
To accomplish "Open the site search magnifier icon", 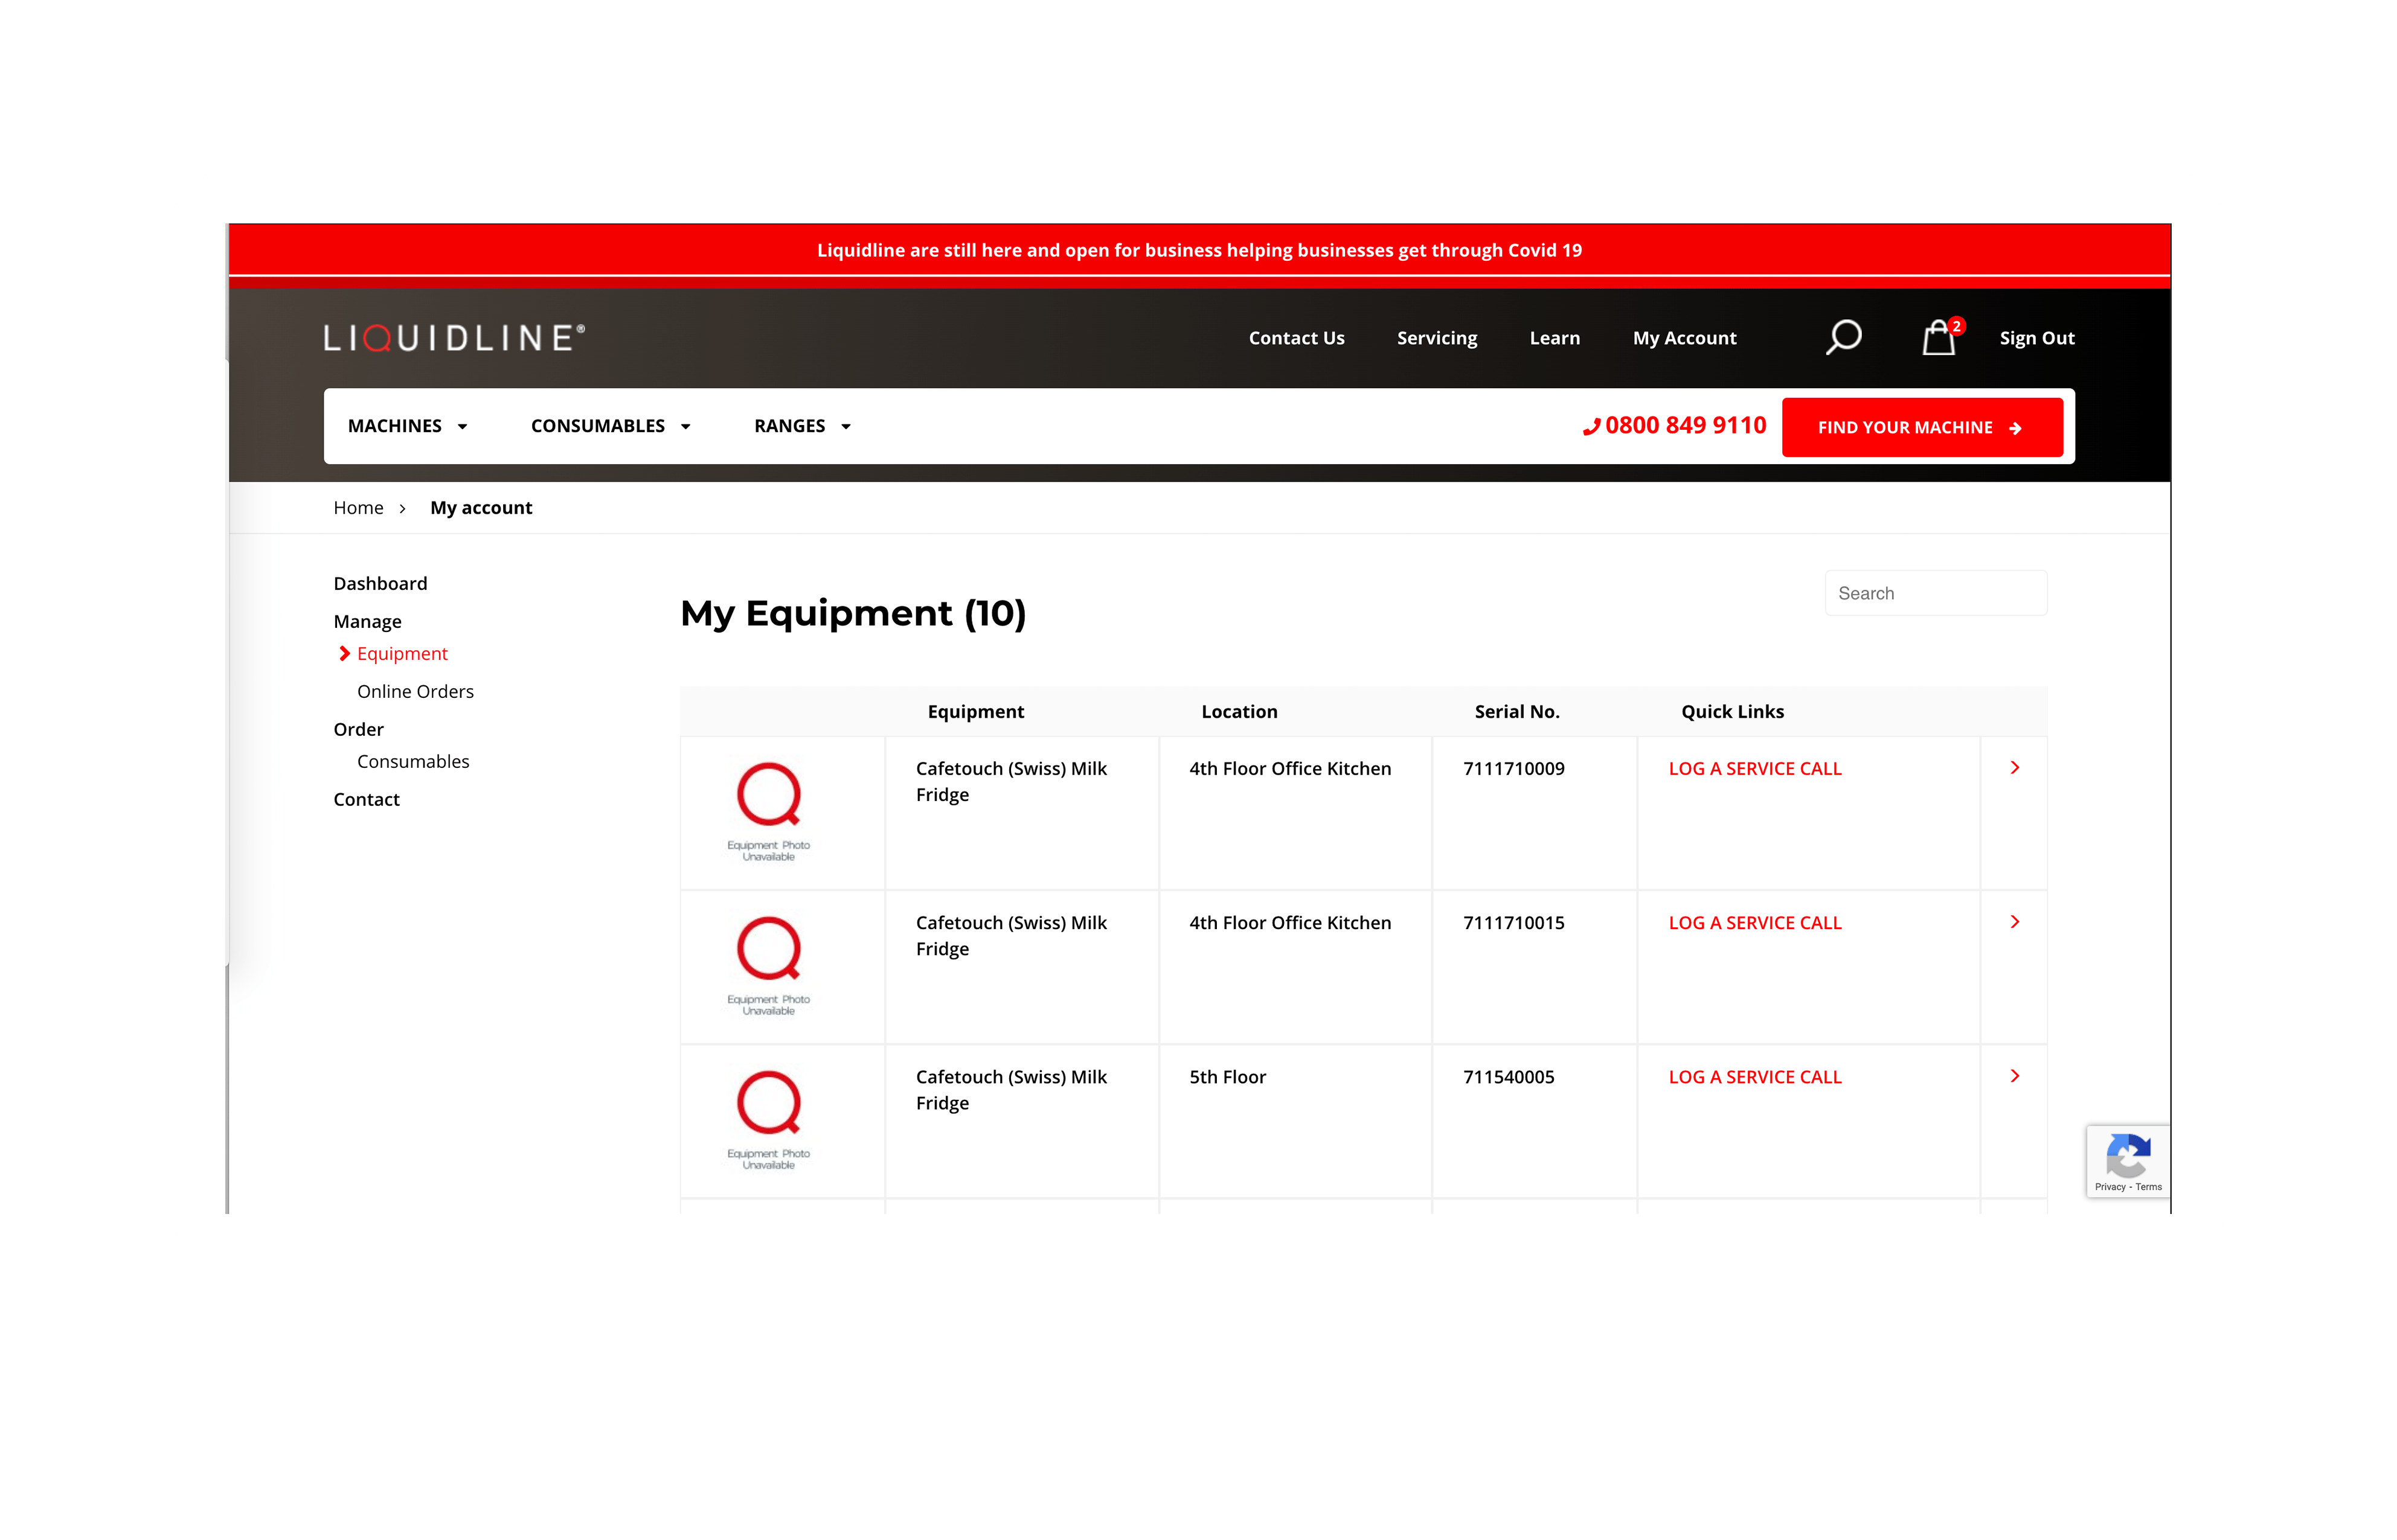I will click(x=1843, y=337).
